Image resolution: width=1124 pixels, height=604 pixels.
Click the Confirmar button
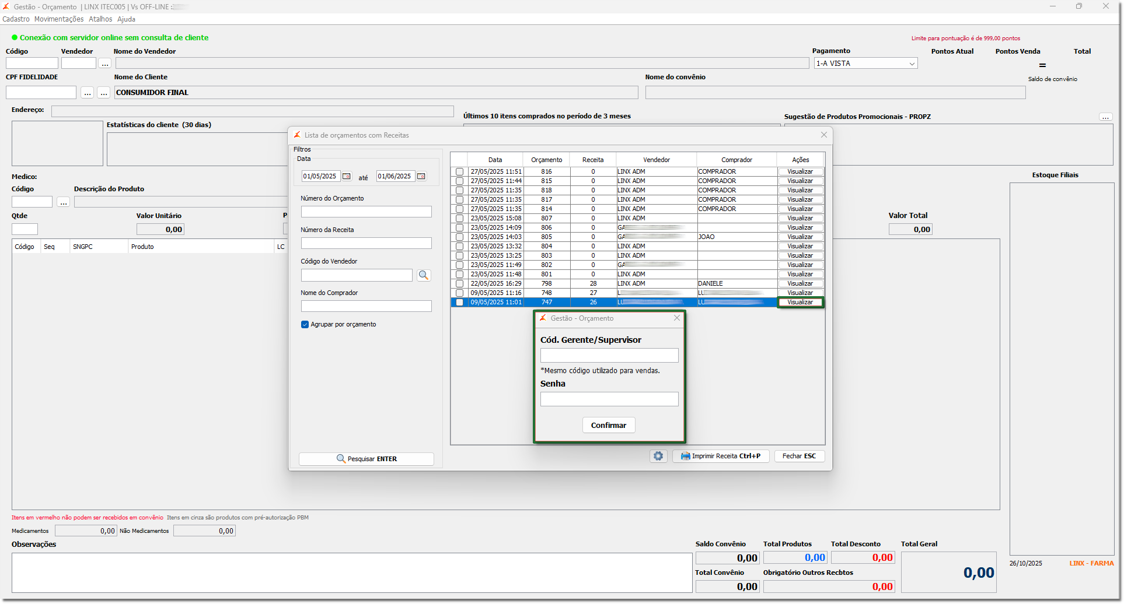pyautogui.click(x=609, y=425)
